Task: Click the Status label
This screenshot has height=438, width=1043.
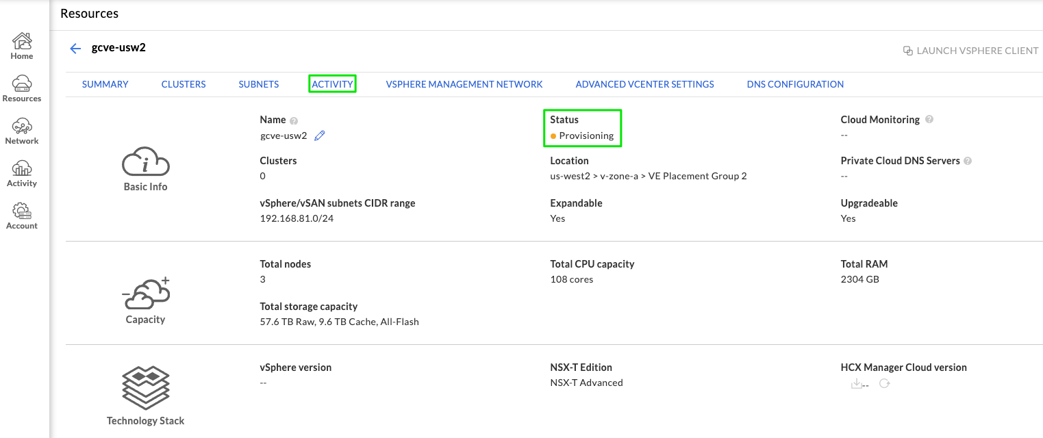Action: click(x=564, y=119)
